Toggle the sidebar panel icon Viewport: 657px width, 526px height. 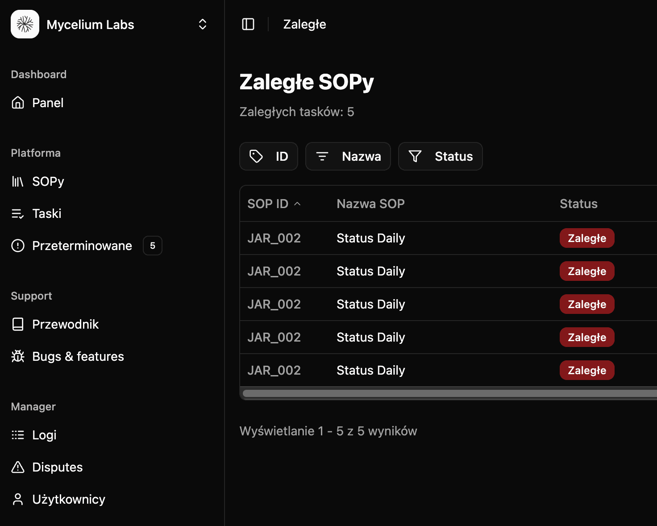pyautogui.click(x=248, y=24)
